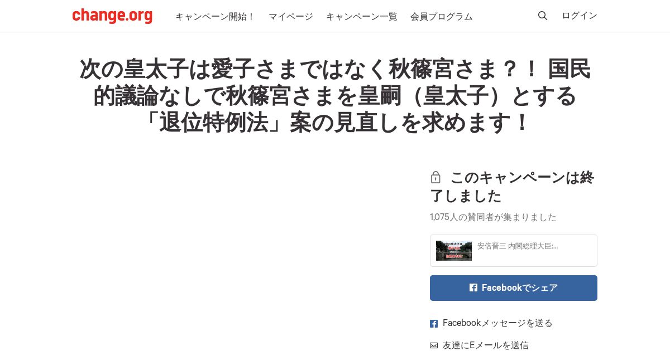Click the ログイン link
This screenshot has width=670, height=351.
pos(580,16)
